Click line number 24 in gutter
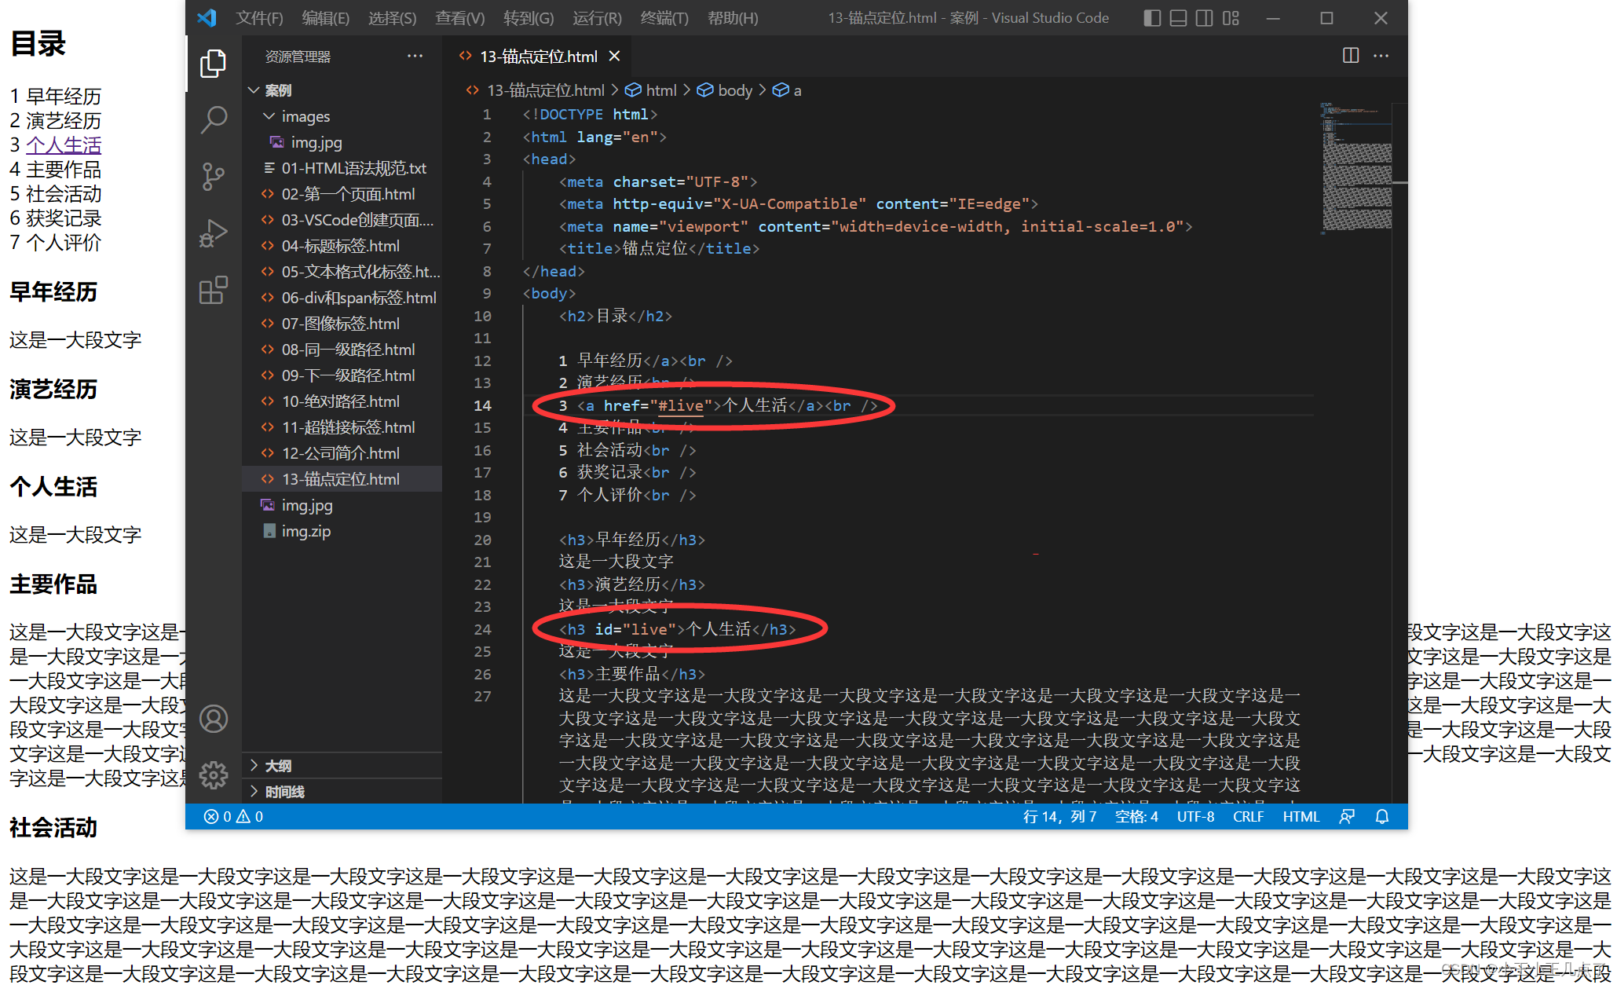This screenshot has height=985, width=1617. tap(482, 629)
